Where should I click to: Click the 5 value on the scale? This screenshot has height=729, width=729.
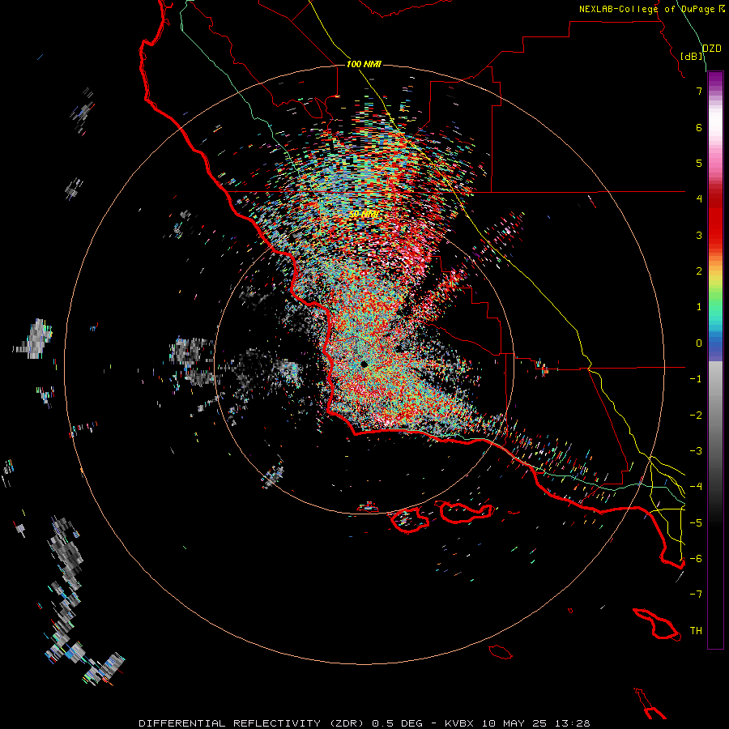click(699, 163)
